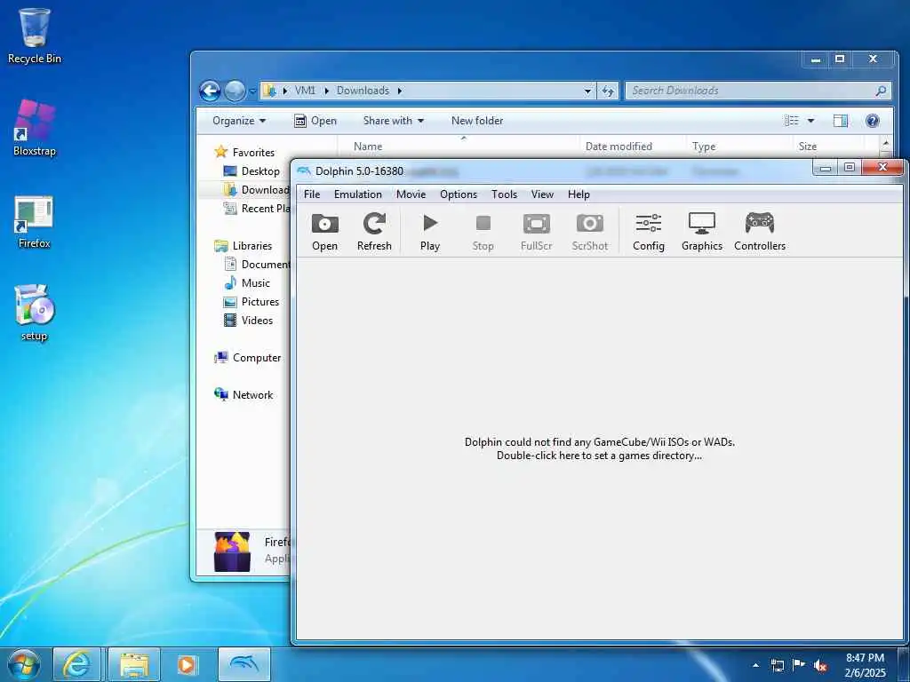Click the Stop button in Dolphin toolbar
The width and height of the screenshot is (910, 682).
(483, 232)
